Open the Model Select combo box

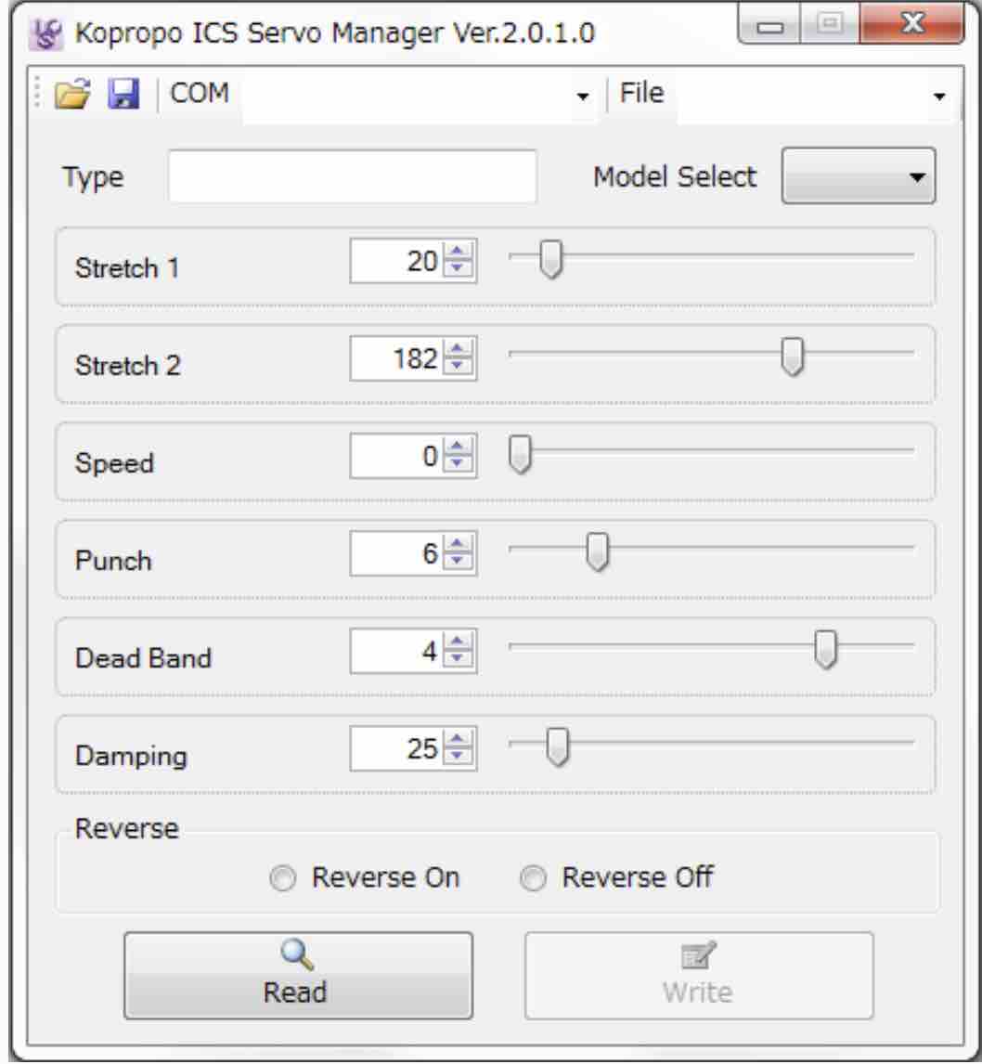click(x=859, y=176)
